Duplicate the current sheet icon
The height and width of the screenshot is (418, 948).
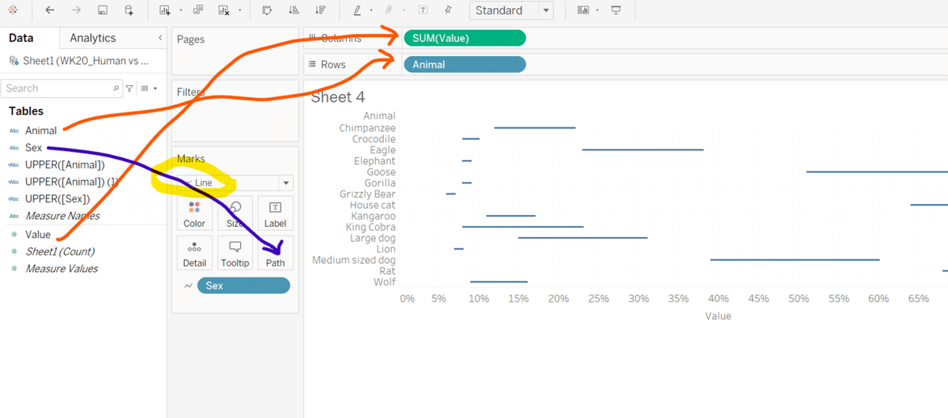point(197,10)
